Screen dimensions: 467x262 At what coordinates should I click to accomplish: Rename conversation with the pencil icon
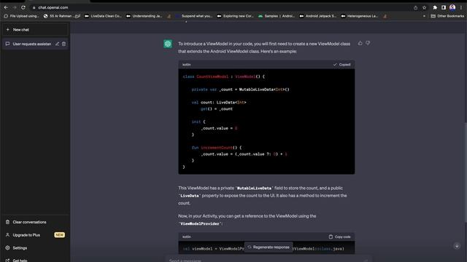(x=57, y=44)
